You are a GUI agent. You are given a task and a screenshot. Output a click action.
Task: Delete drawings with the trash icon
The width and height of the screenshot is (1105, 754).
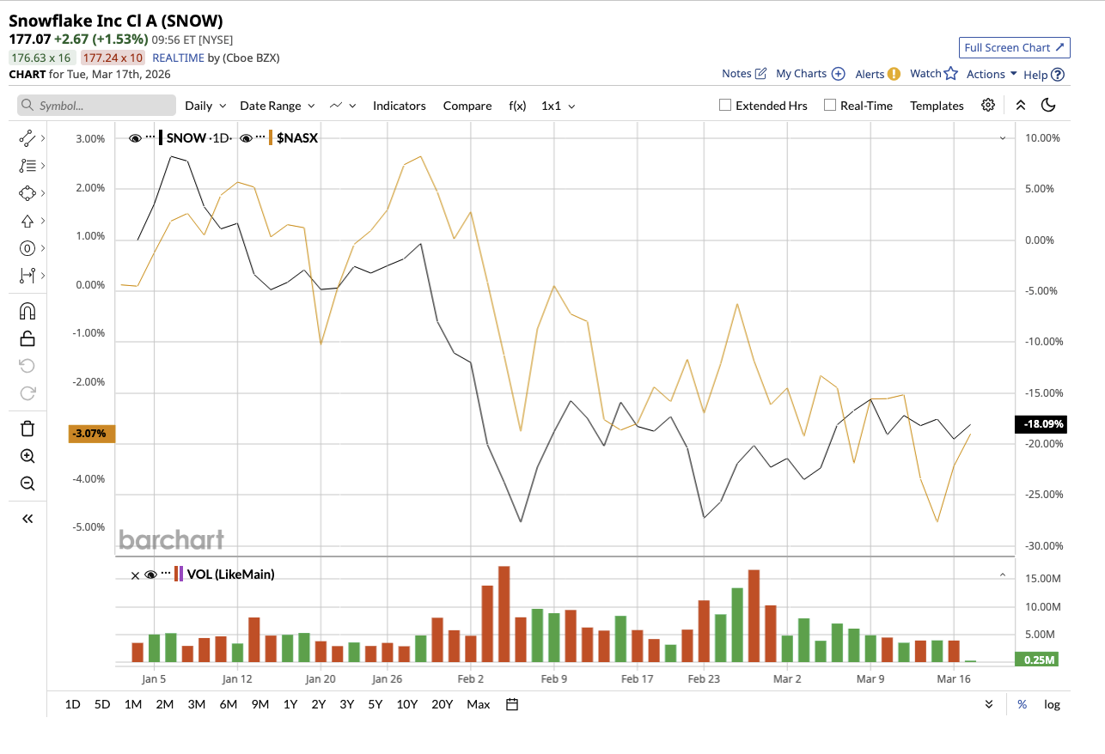[27, 429]
